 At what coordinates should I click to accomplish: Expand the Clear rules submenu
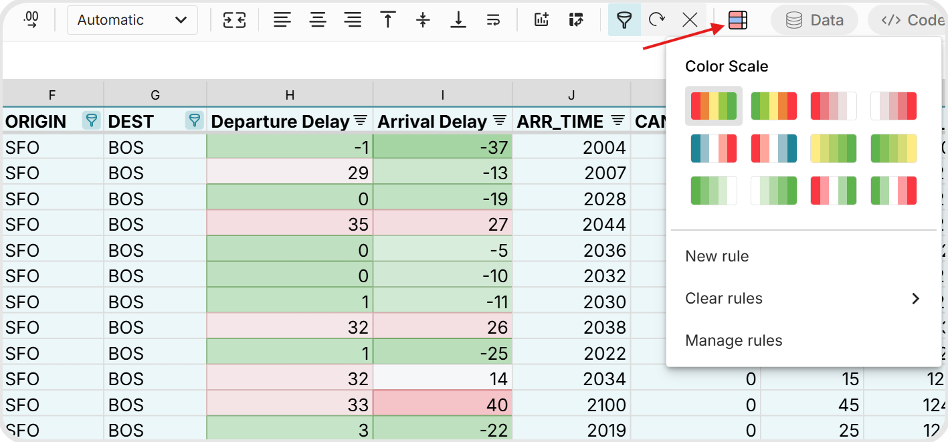tap(724, 298)
